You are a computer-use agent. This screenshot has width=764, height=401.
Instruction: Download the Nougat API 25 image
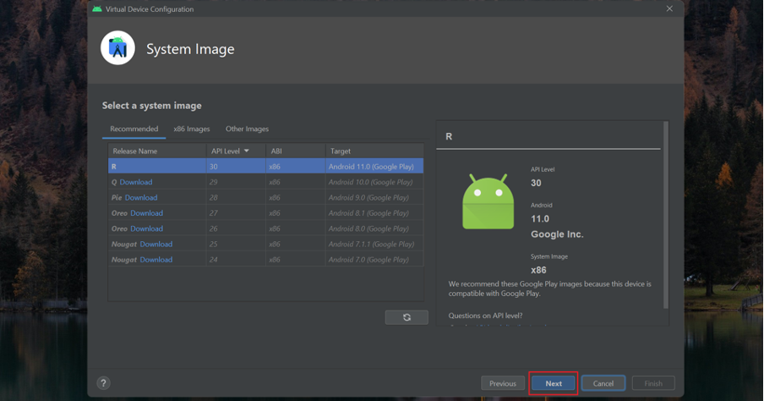point(156,244)
